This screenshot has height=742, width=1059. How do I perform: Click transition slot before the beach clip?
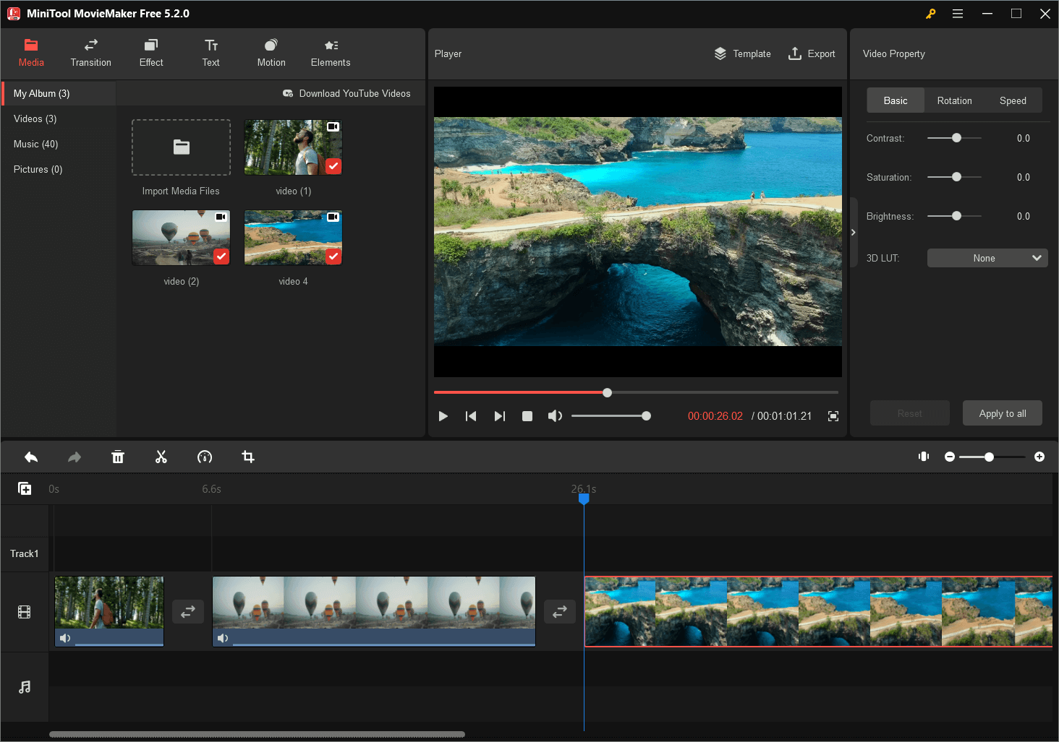pos(560,611)
